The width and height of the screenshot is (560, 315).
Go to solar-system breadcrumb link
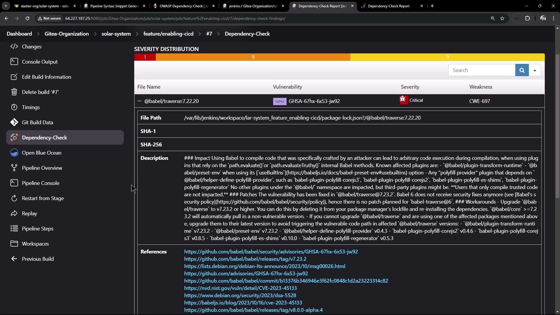coord(116,34)
